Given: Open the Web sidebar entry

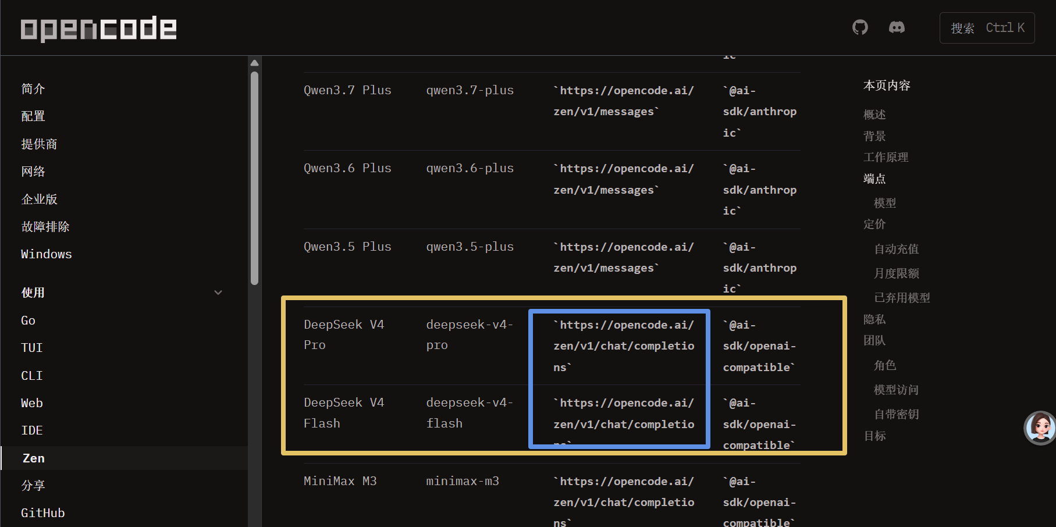Looking at the screenshot, I should pyautogui.click(x=32, y=403).
